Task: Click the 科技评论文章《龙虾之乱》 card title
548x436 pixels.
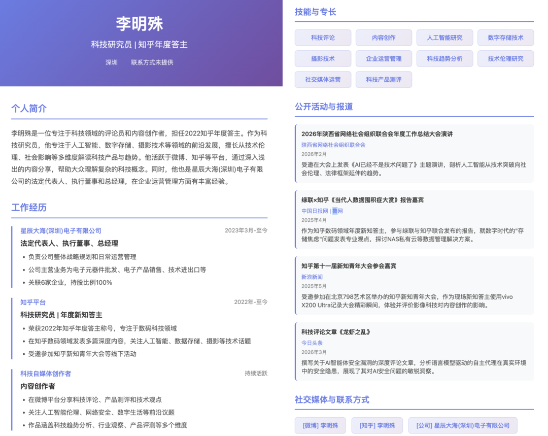Action: click(x=336, y=332)
